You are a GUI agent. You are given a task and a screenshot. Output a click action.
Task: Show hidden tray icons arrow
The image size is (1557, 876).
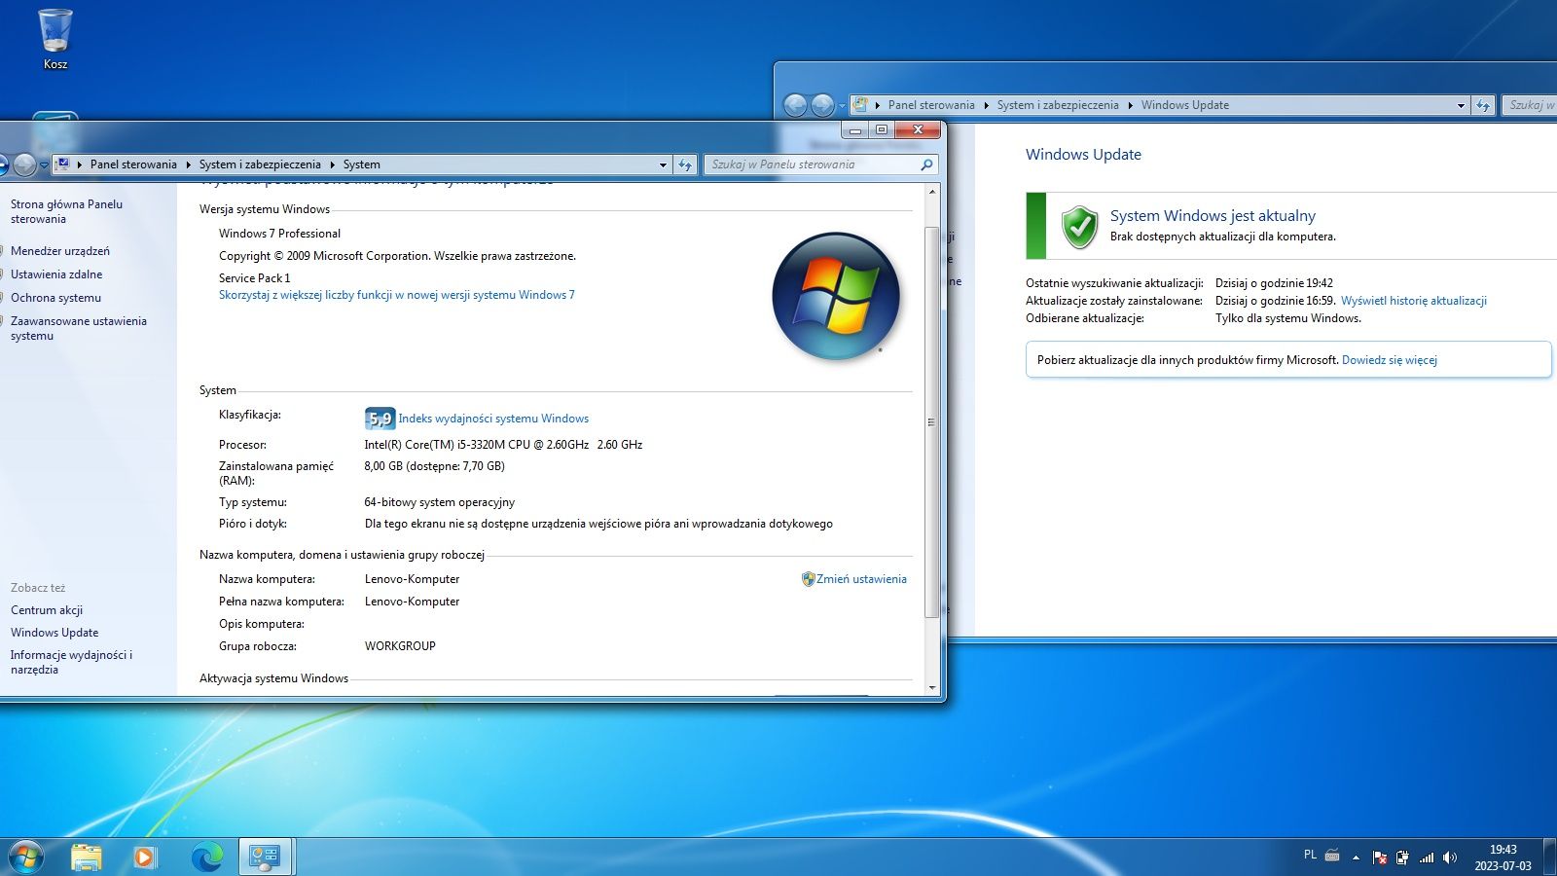coord(1356,858)
